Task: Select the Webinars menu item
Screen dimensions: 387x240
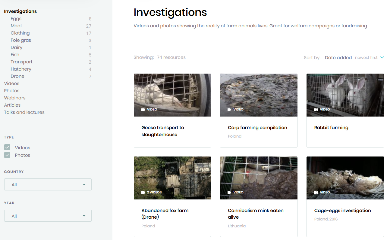Action: (15, 98)
